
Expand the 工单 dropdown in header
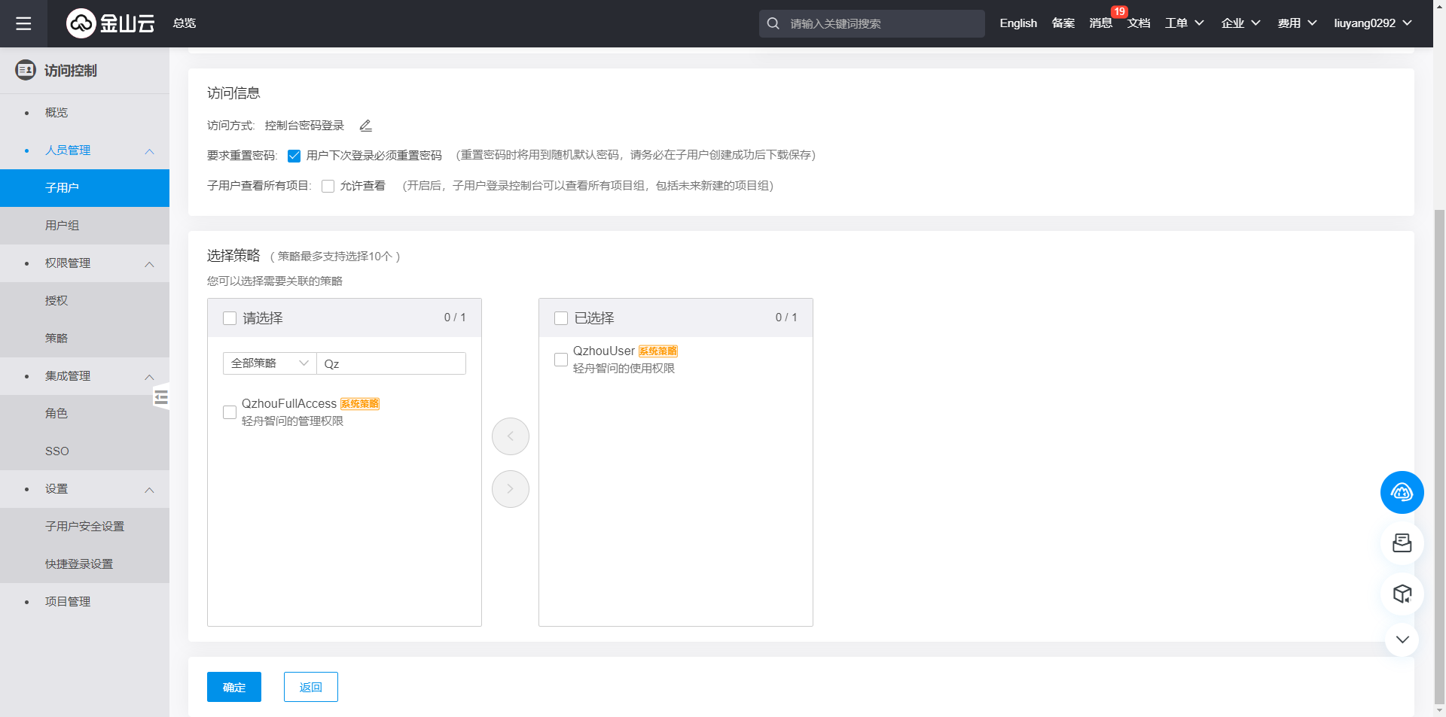pyautogui.click(x=1184, y=23)
